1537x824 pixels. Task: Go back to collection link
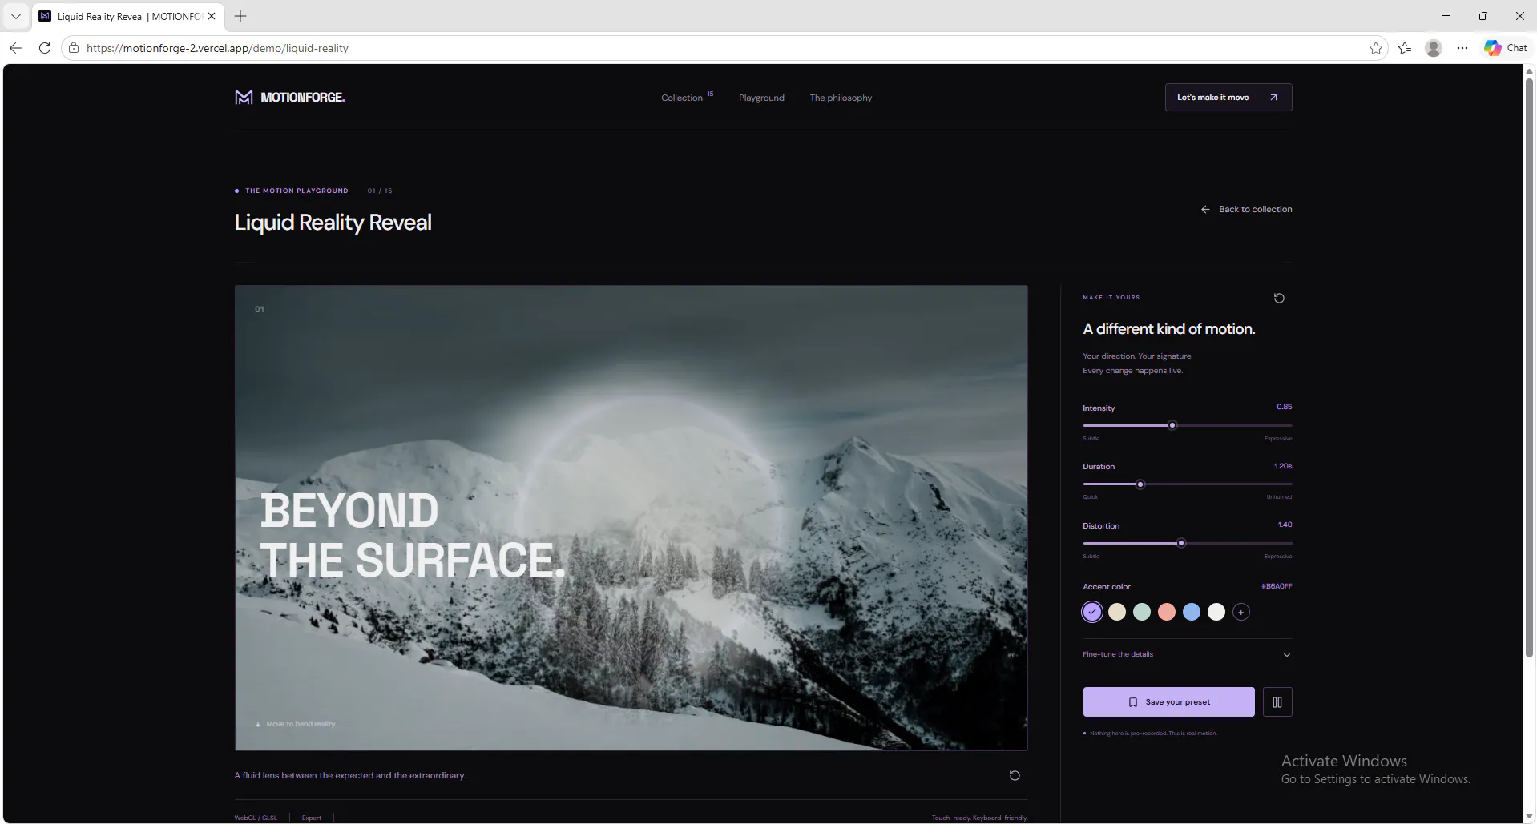coord(1246,209)
